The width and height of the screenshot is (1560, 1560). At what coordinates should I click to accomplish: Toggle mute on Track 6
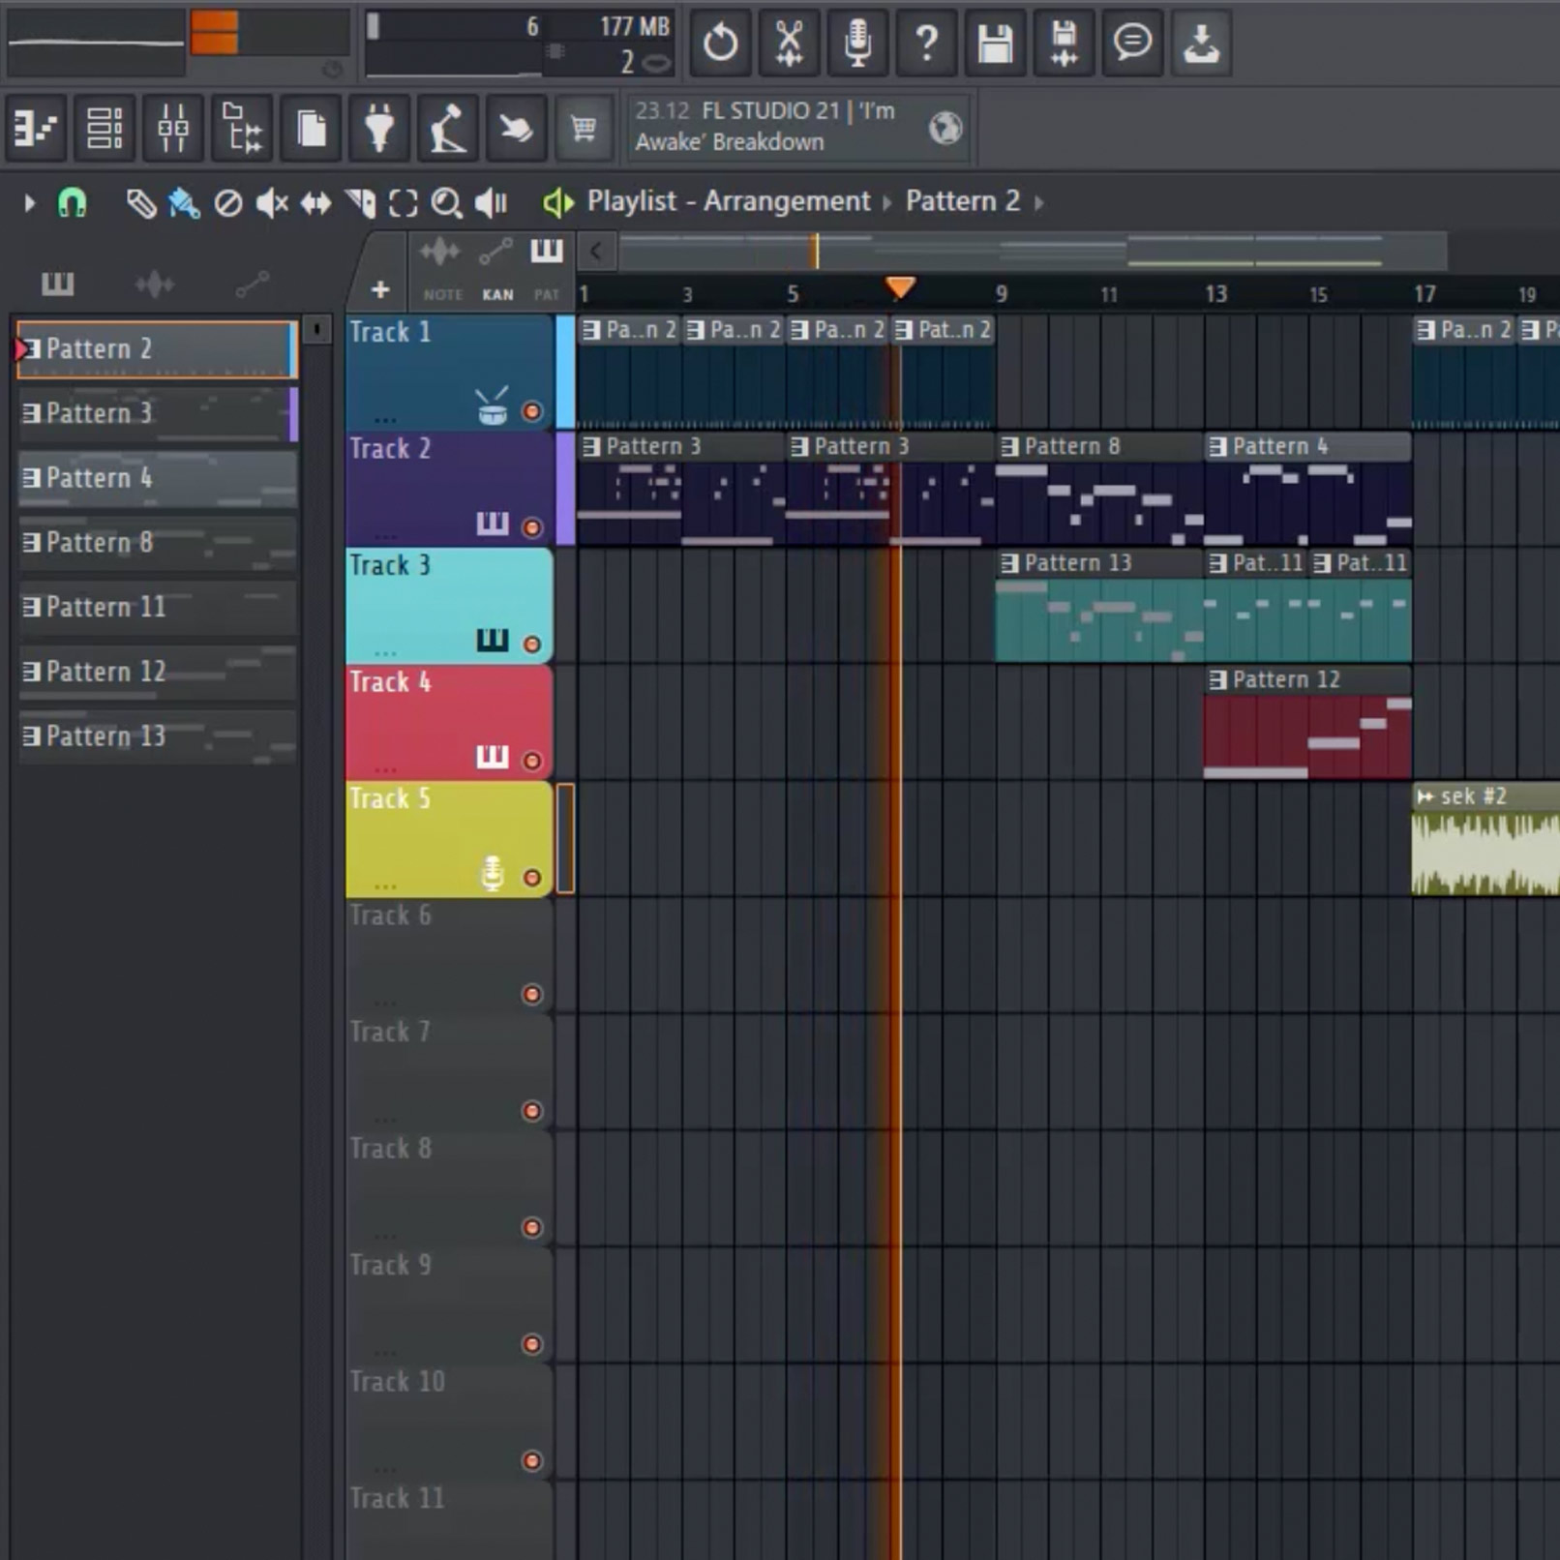[x=531, y=994]
